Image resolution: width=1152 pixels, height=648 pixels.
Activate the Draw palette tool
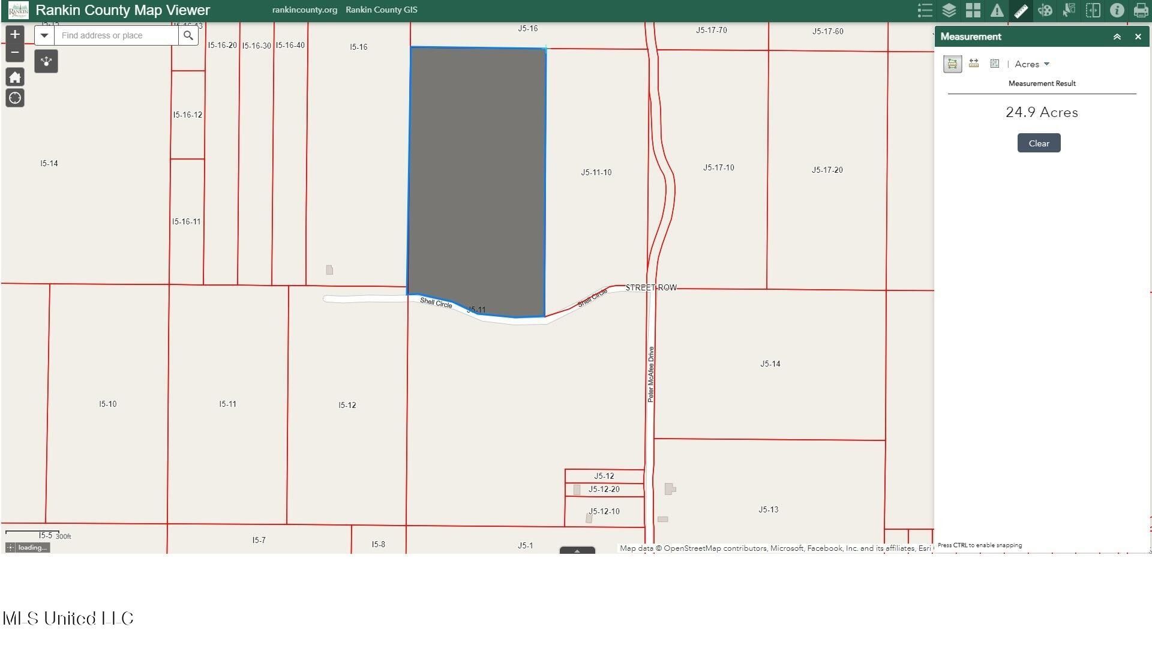point(1045,10)
